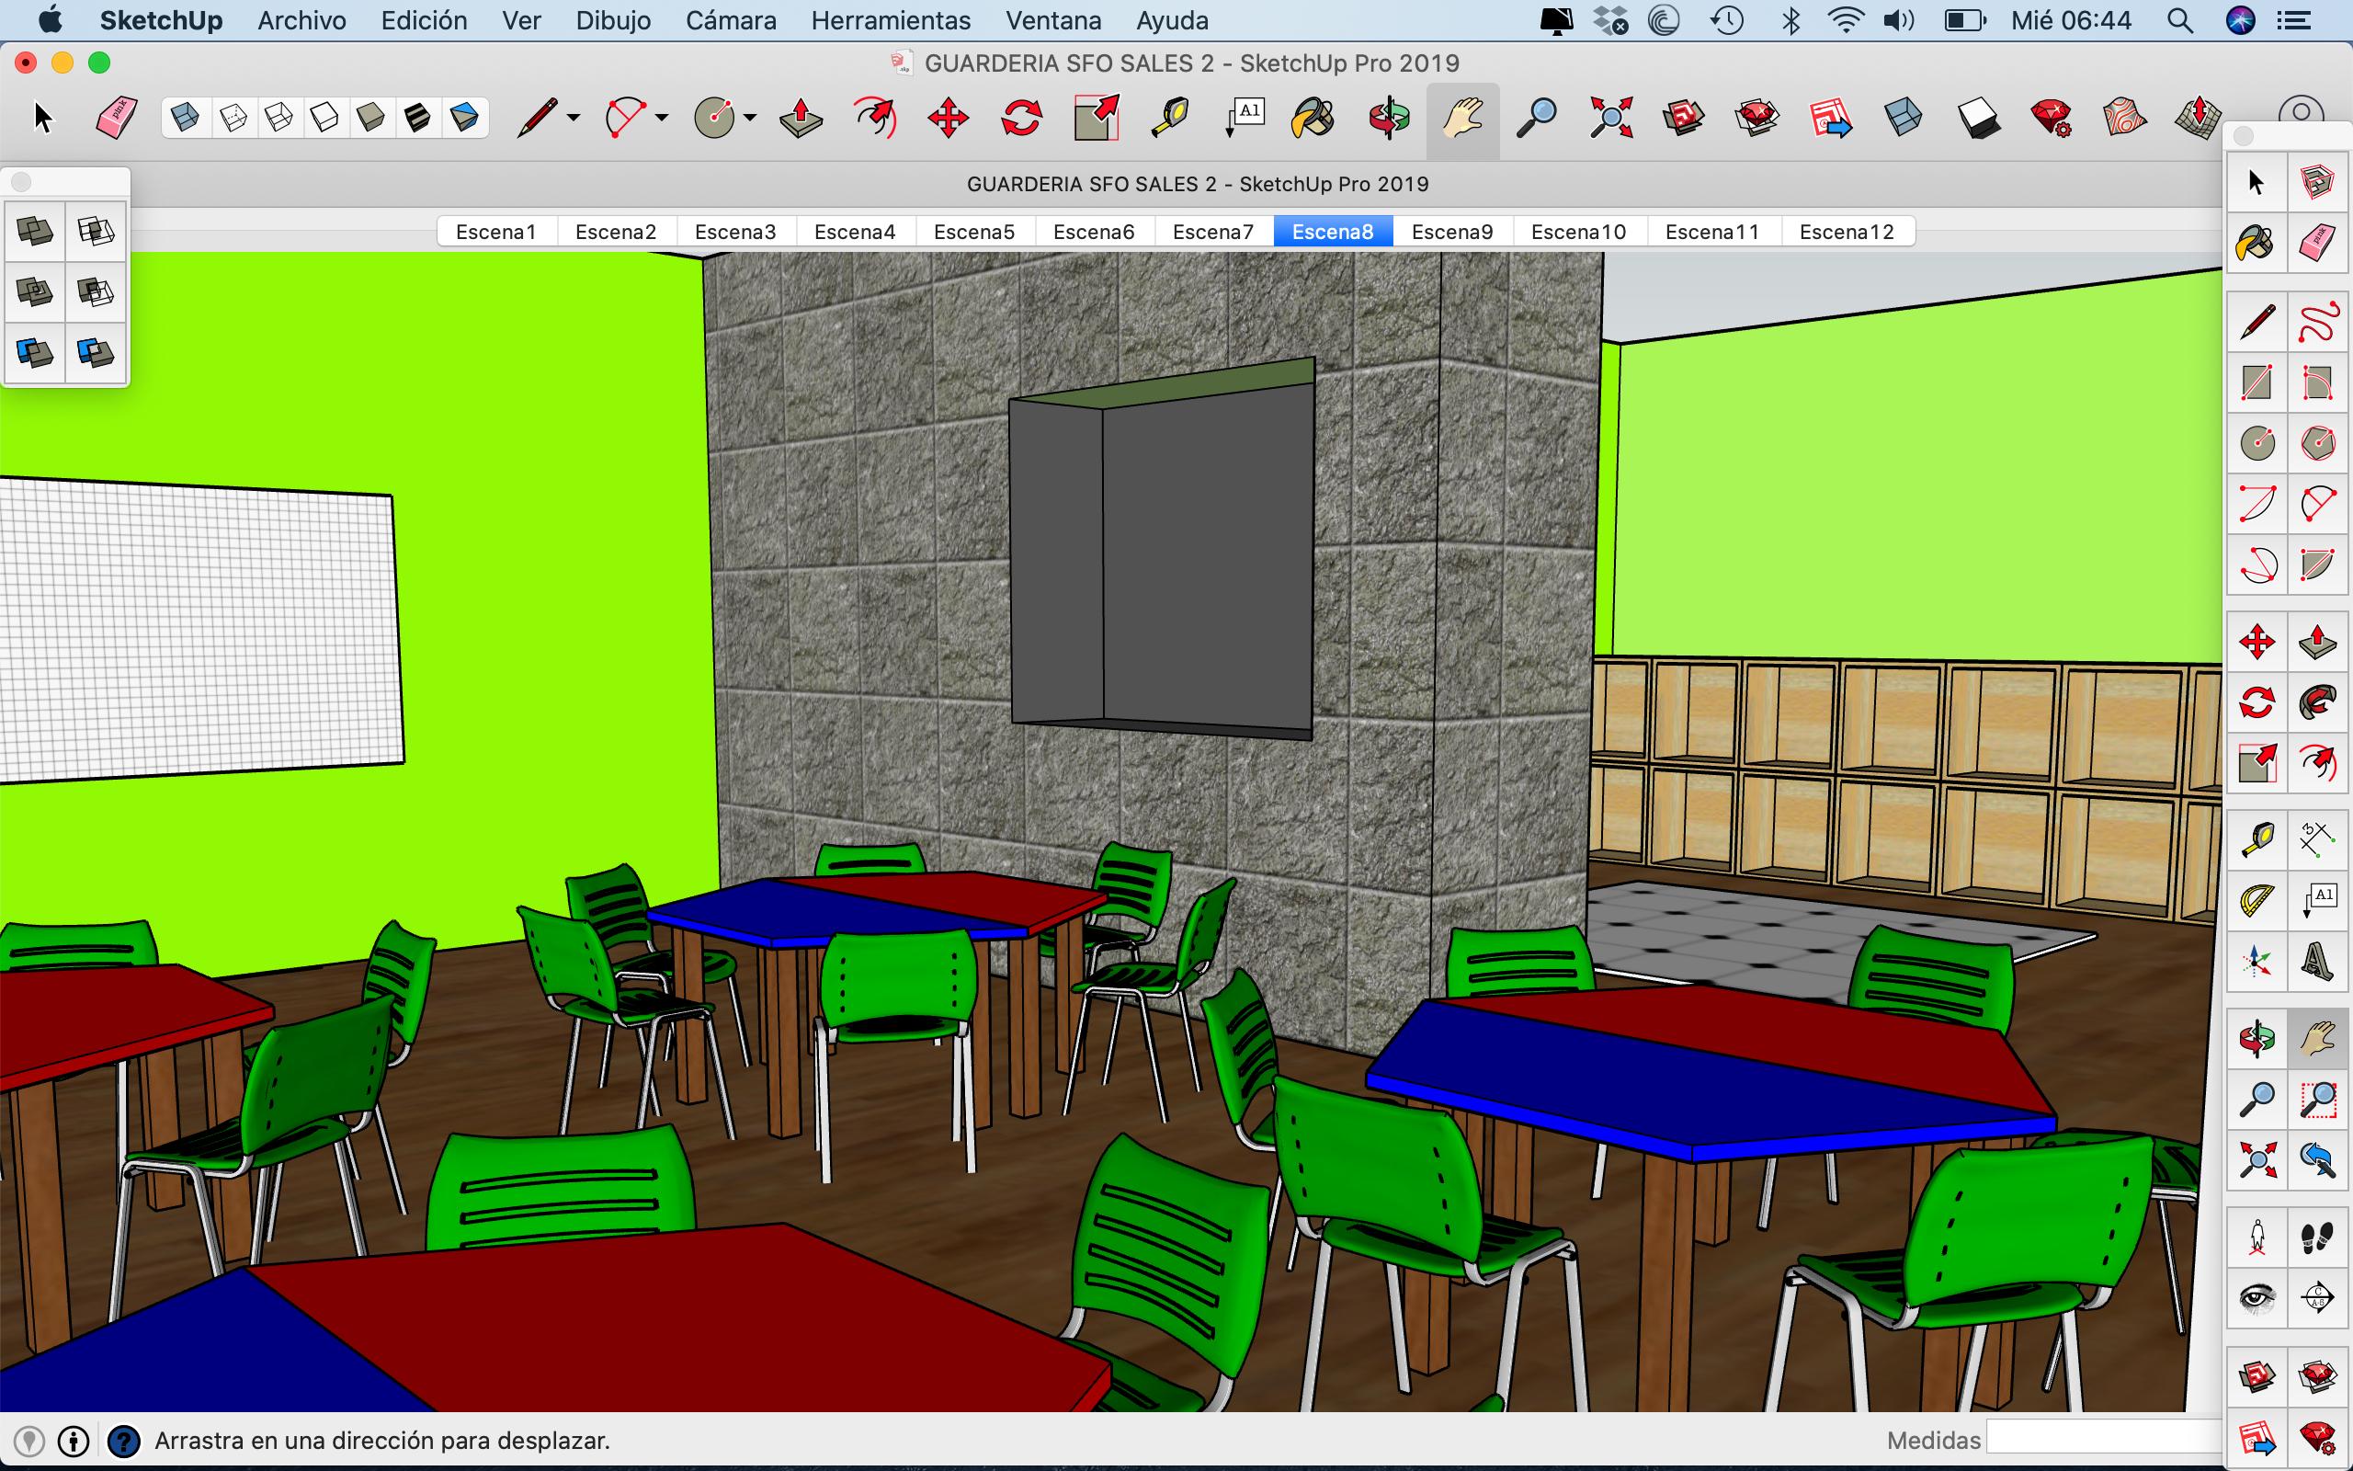Expand the Circle shape tool dropdown
The height and width of the screenshot is (1471, 2353).
(750, 119)
